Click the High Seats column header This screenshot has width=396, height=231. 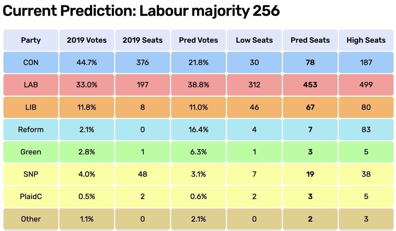(366, 40)
